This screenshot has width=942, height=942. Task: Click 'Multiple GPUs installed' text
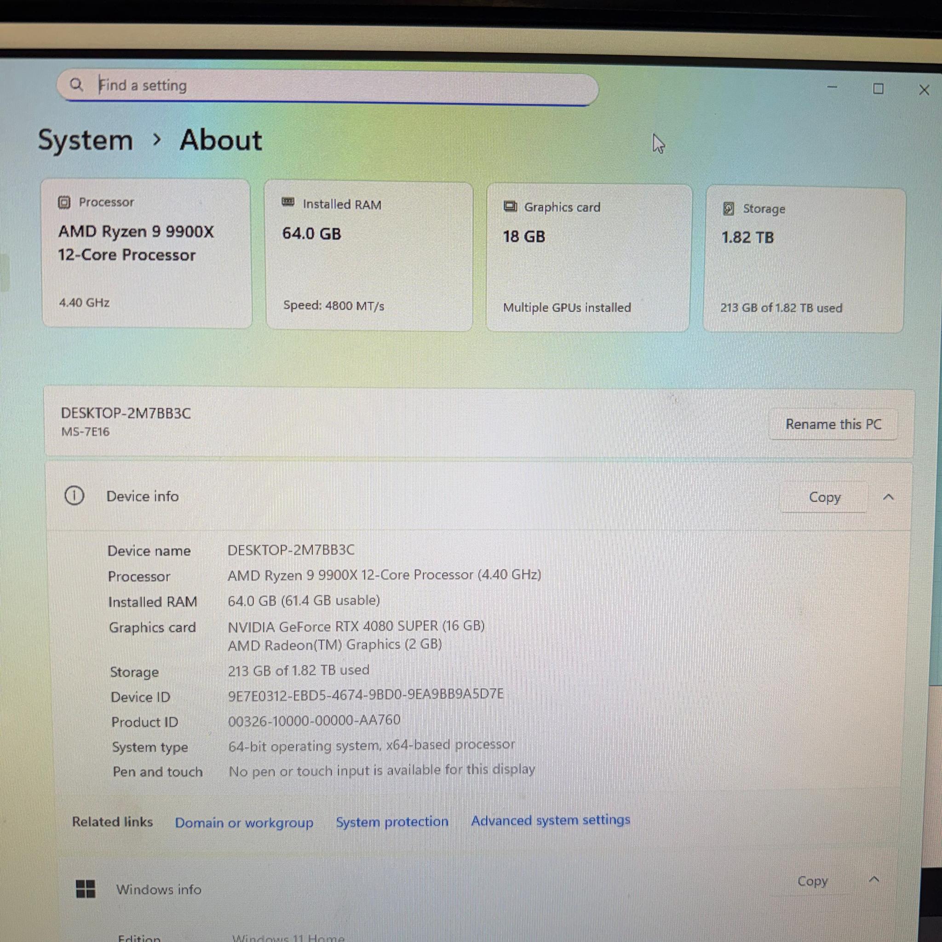(567, 308)
